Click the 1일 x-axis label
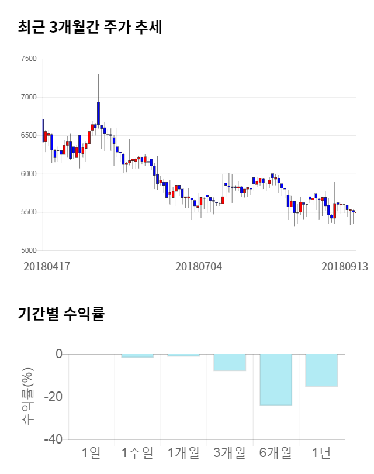Screen dimensions: 374x474 coord(91,452)
